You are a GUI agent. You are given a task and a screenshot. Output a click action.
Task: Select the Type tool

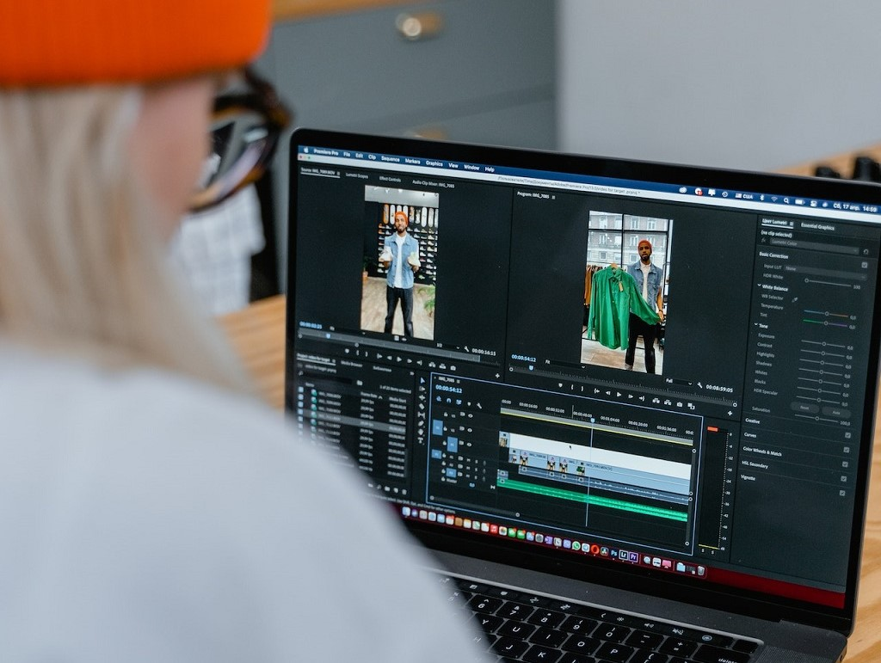pyautogui.click(x=420, y=440)
